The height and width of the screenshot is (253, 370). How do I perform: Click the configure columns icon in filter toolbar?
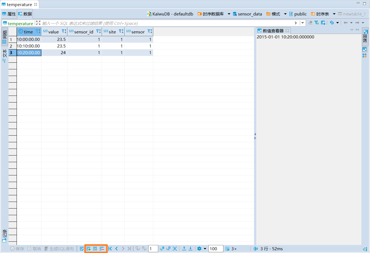coord(323,23)
